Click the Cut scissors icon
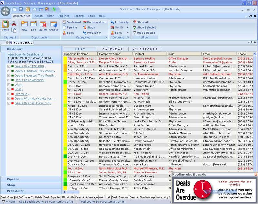Image resolution: width=258 pixels, height=204 pixels. pos(14,23)
